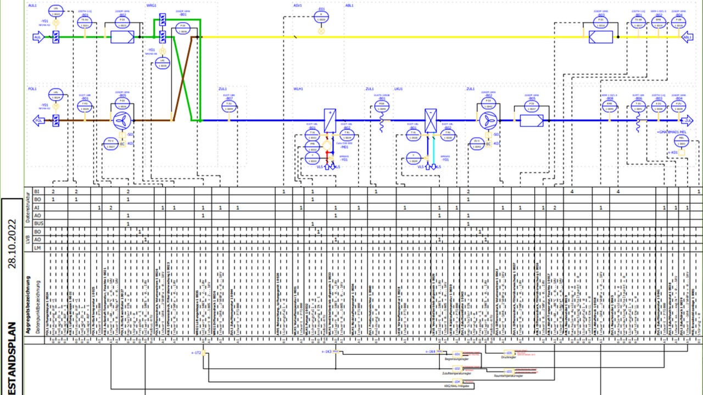Open the Raumtemperaturregler controller block
The height and width of the screenshot is (395, 703).
coord(508,371)
